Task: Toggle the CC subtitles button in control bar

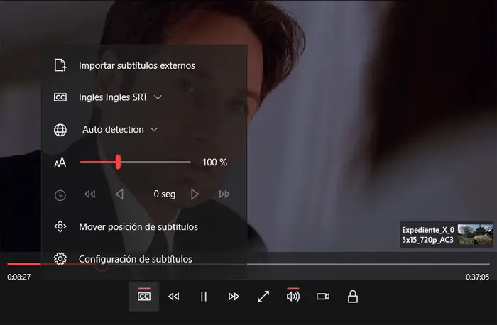Action: [x=144, y=297]
